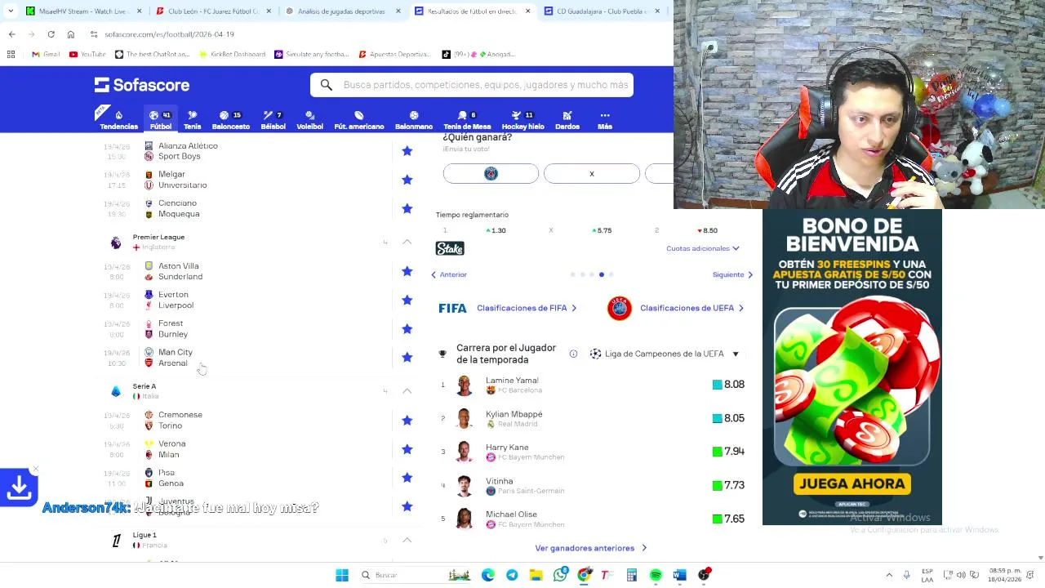1045x588 pixels.
Task: Click the search magnifier icon in Sofascore
Action: [x=327, y=85]
